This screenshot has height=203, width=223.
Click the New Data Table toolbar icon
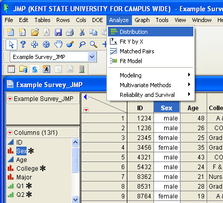click(11, 32)
